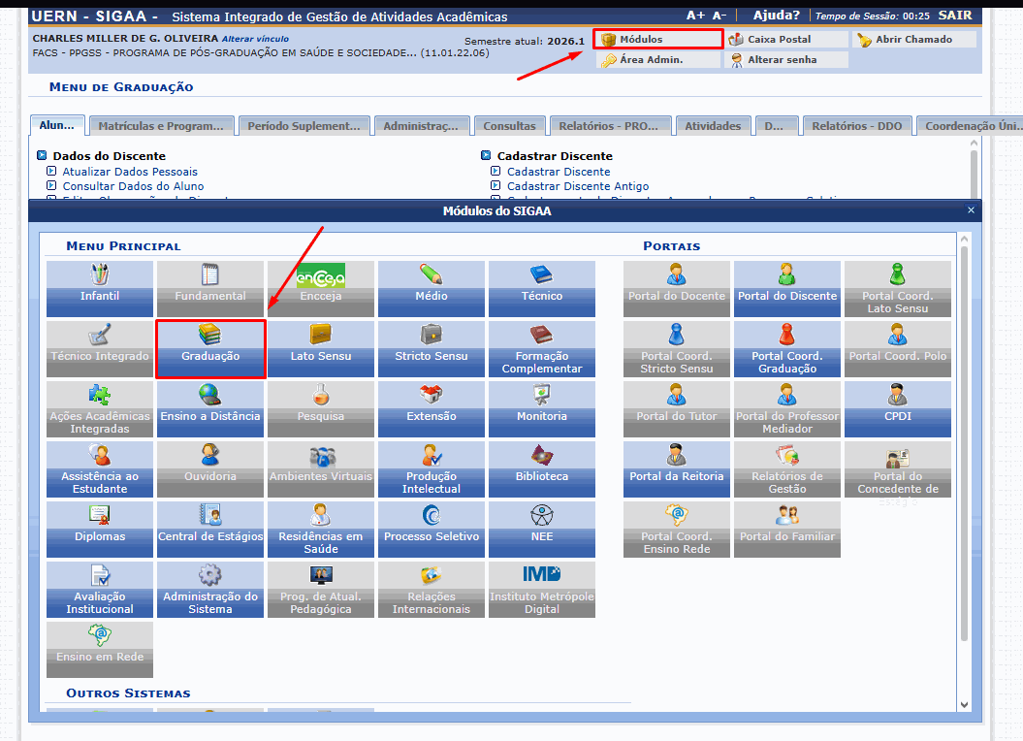
Task: Open Administração do Sistema module
Action: [210, 589]
